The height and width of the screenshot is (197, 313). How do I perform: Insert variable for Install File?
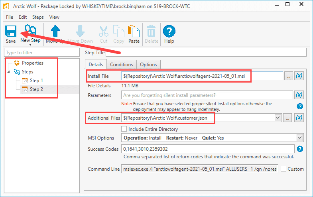pos(299,76)
